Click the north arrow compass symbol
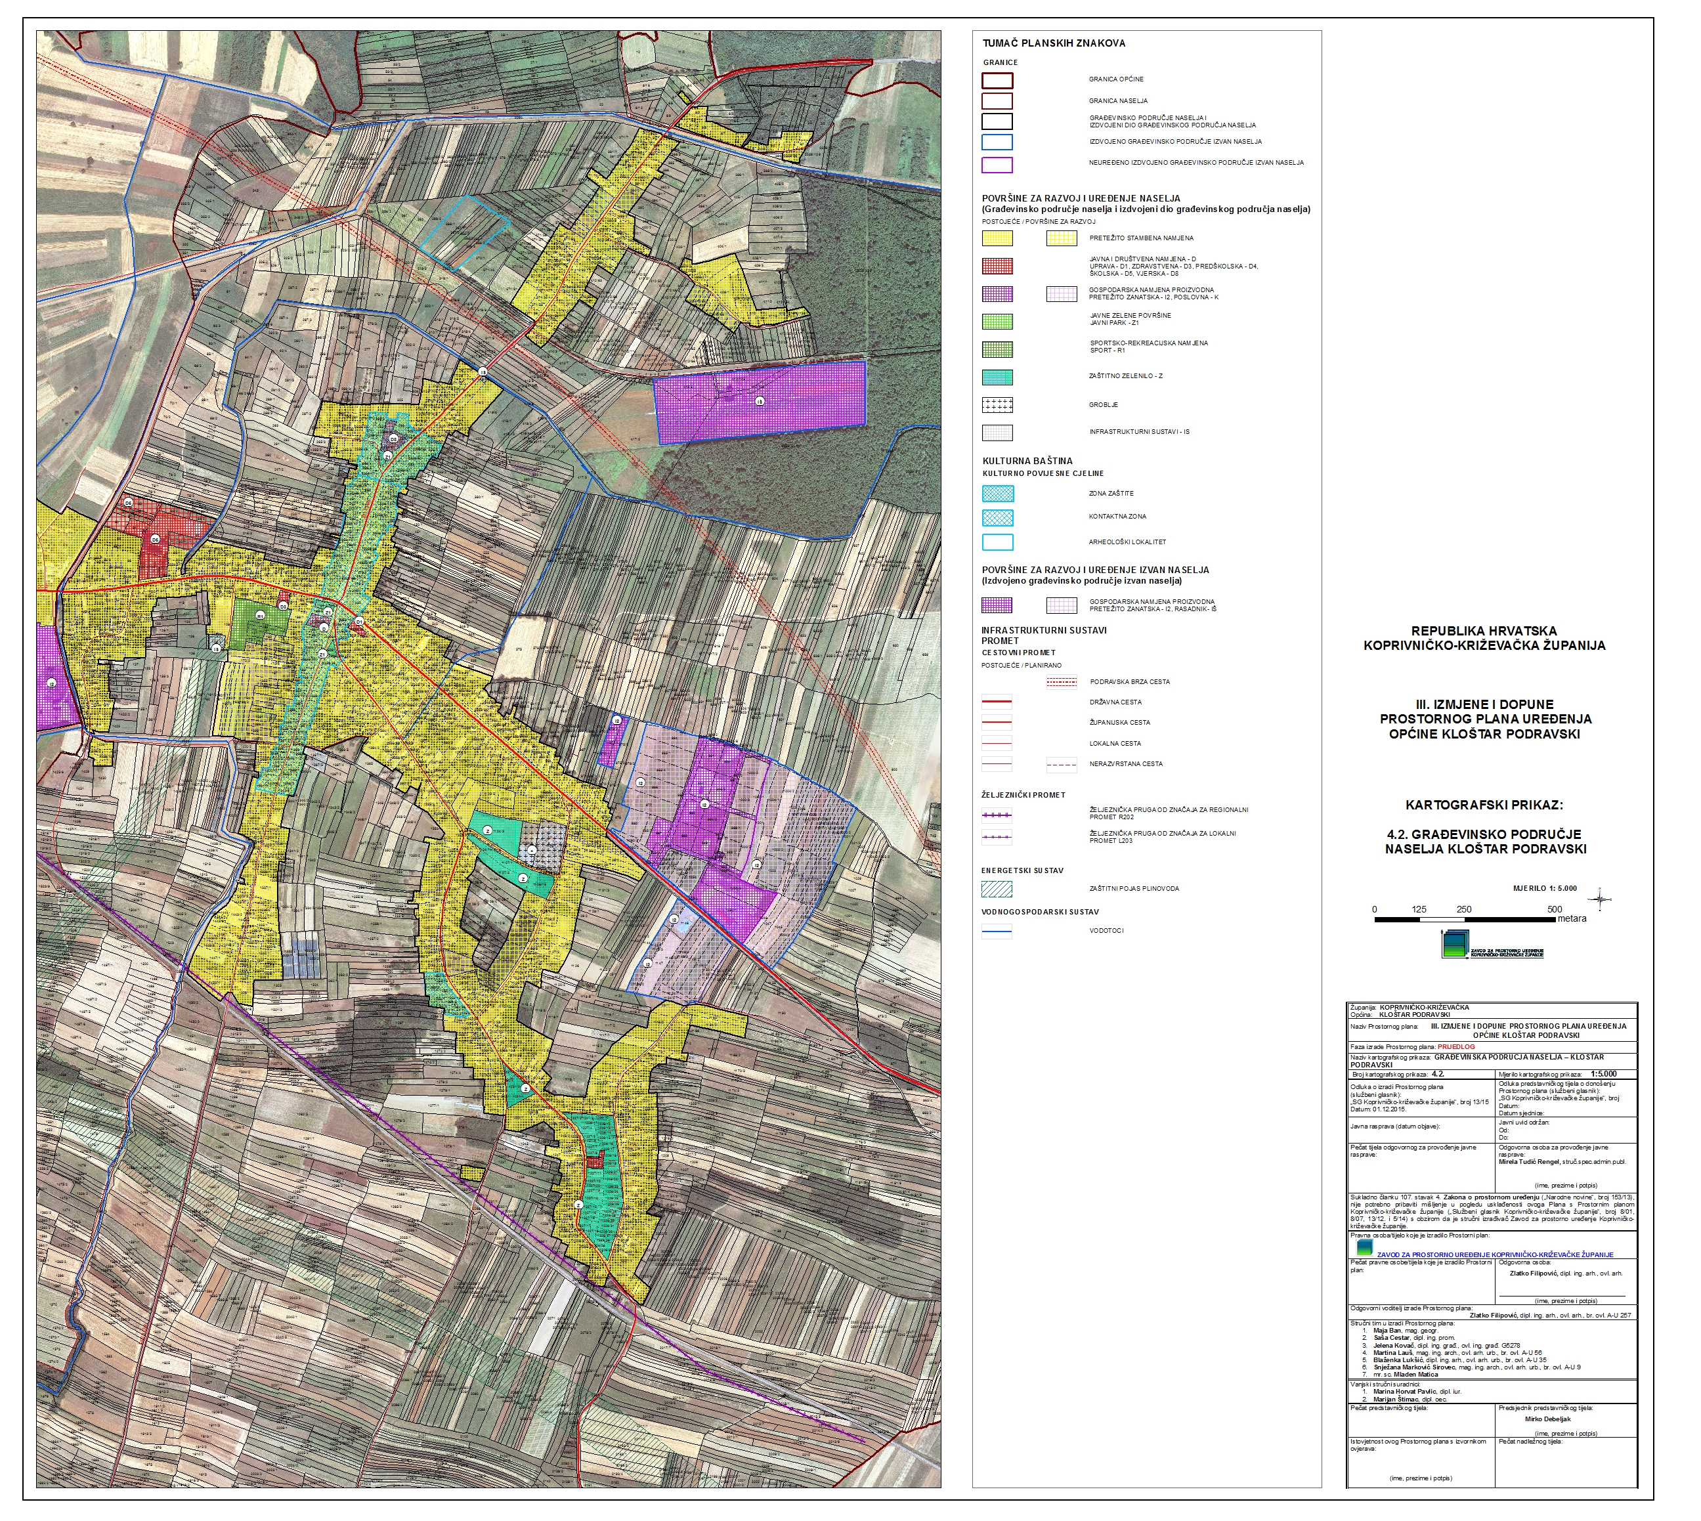 [x=1600, y=900]
